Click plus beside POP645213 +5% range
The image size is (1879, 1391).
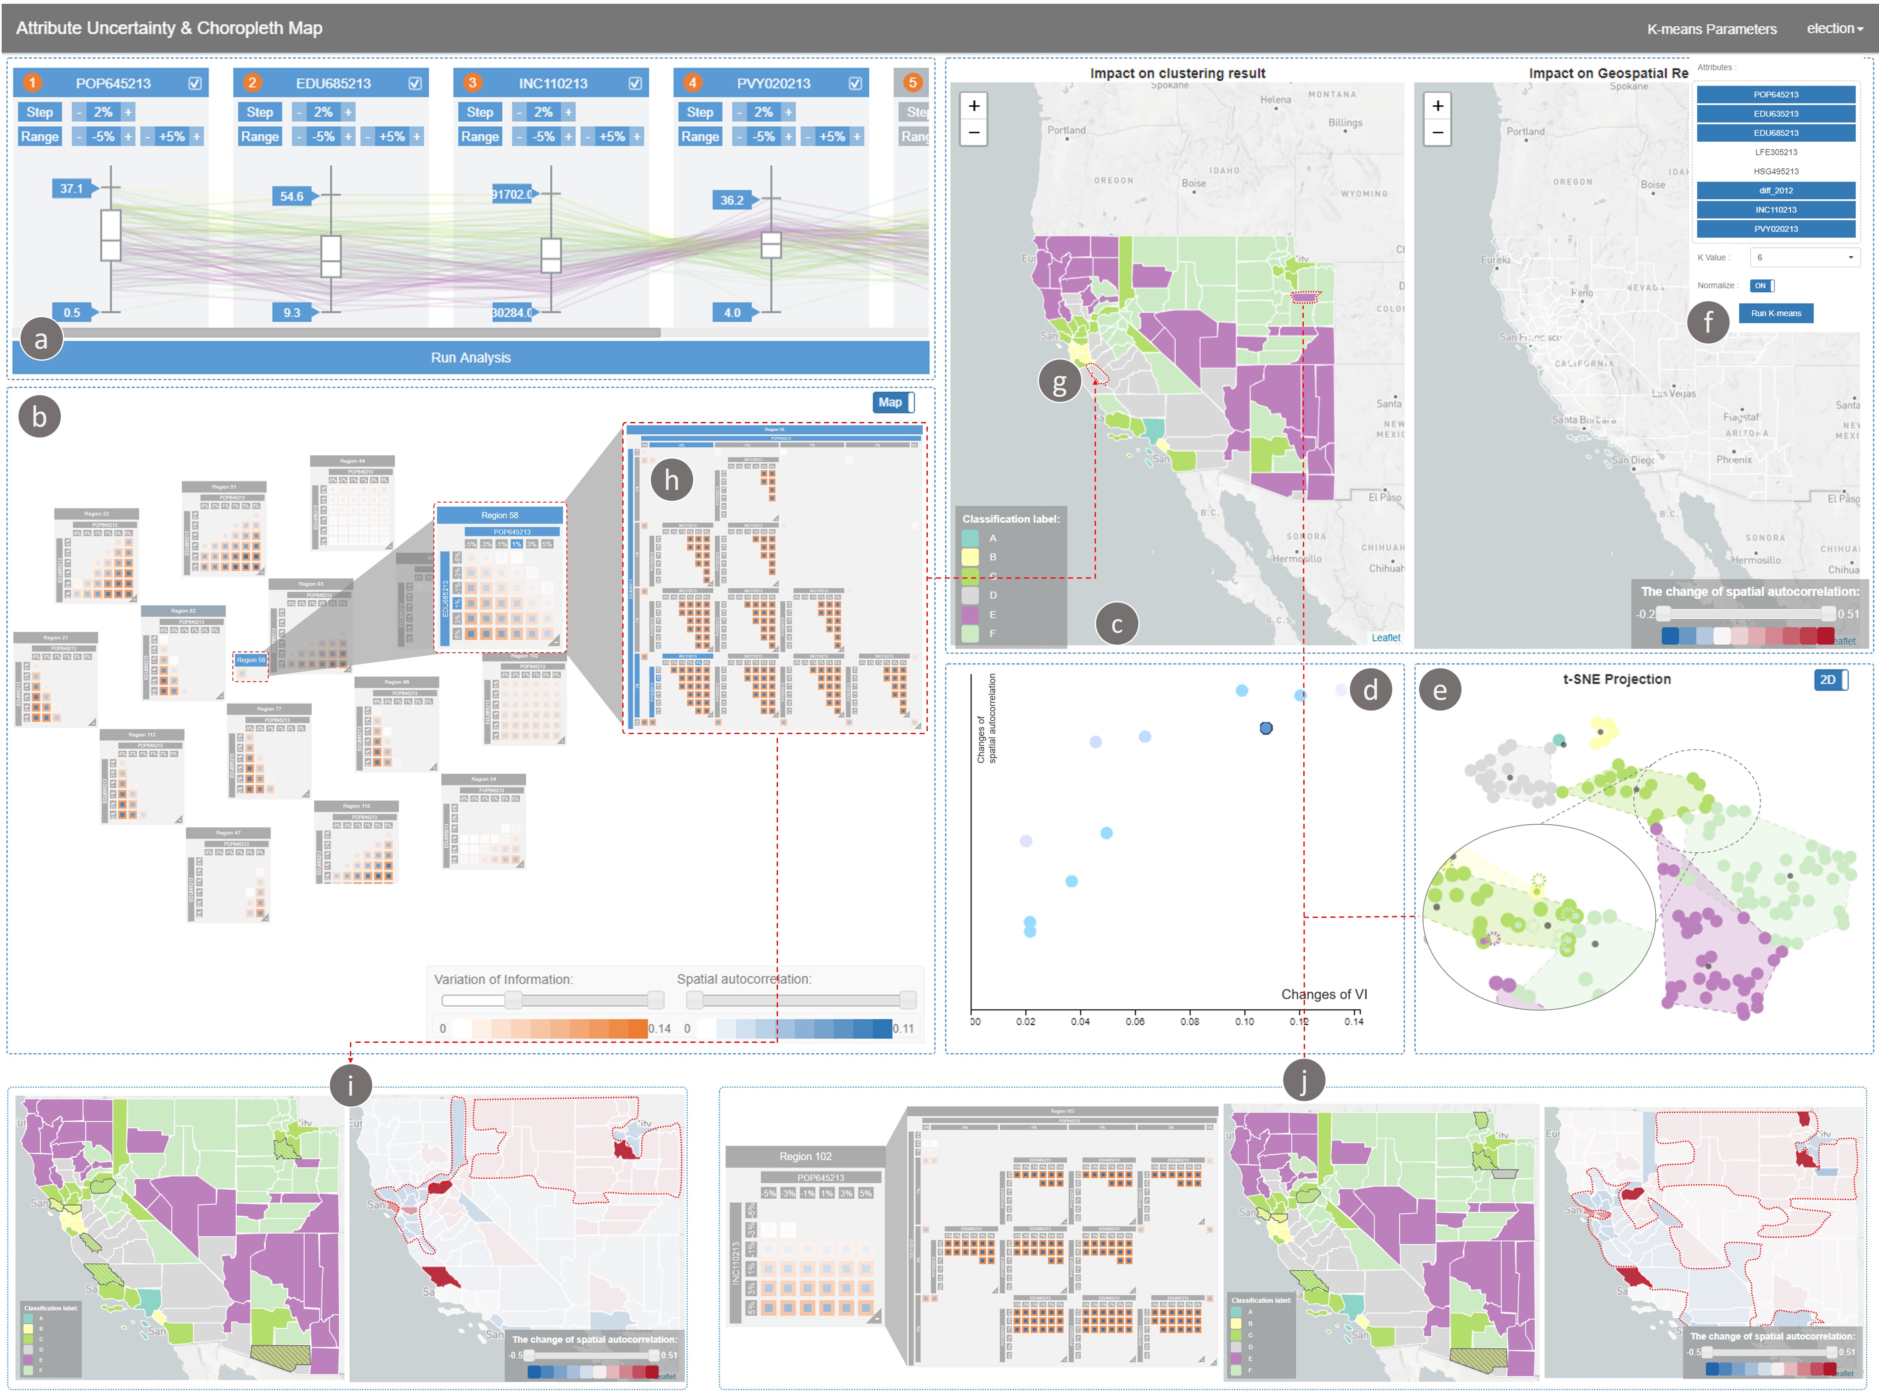[196, 136]
